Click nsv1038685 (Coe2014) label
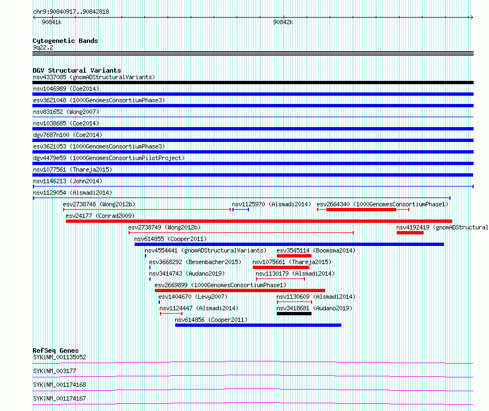Viewport: 489px width, 411px height. (66, 123)
